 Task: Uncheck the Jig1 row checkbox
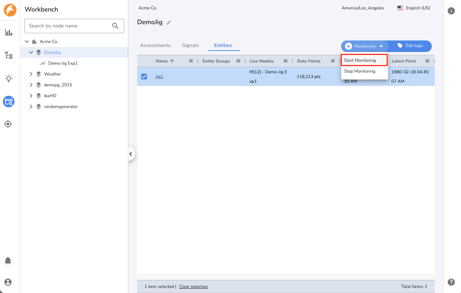(144, 77)
